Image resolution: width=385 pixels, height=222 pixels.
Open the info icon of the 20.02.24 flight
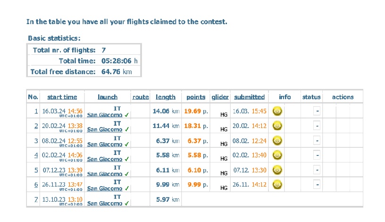277,126
